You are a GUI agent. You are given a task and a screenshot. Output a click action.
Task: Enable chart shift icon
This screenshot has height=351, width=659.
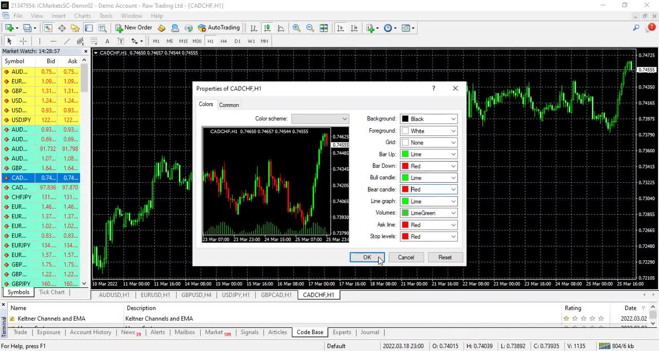[x=353, y=28]
